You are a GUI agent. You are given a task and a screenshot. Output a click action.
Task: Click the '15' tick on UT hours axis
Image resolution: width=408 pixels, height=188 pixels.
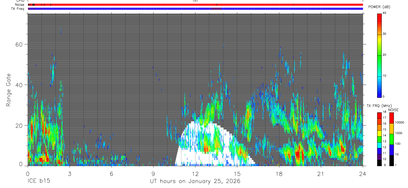[237, 173]
